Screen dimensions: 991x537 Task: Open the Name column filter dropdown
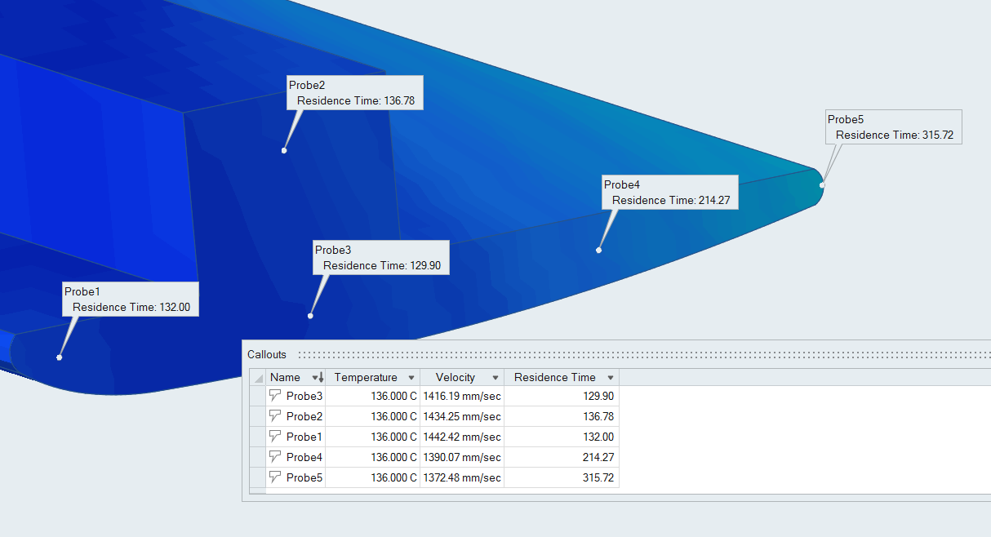[x=315, y=378]
